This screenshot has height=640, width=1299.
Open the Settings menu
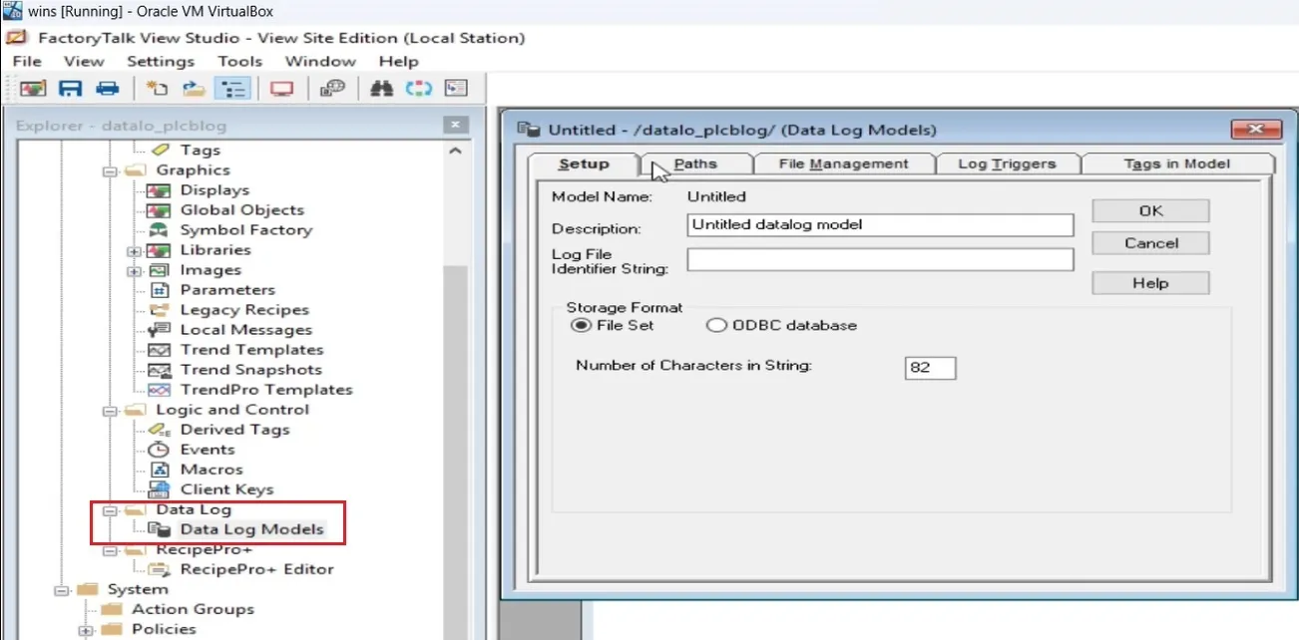pyautogui.click(x=161, y=61)
